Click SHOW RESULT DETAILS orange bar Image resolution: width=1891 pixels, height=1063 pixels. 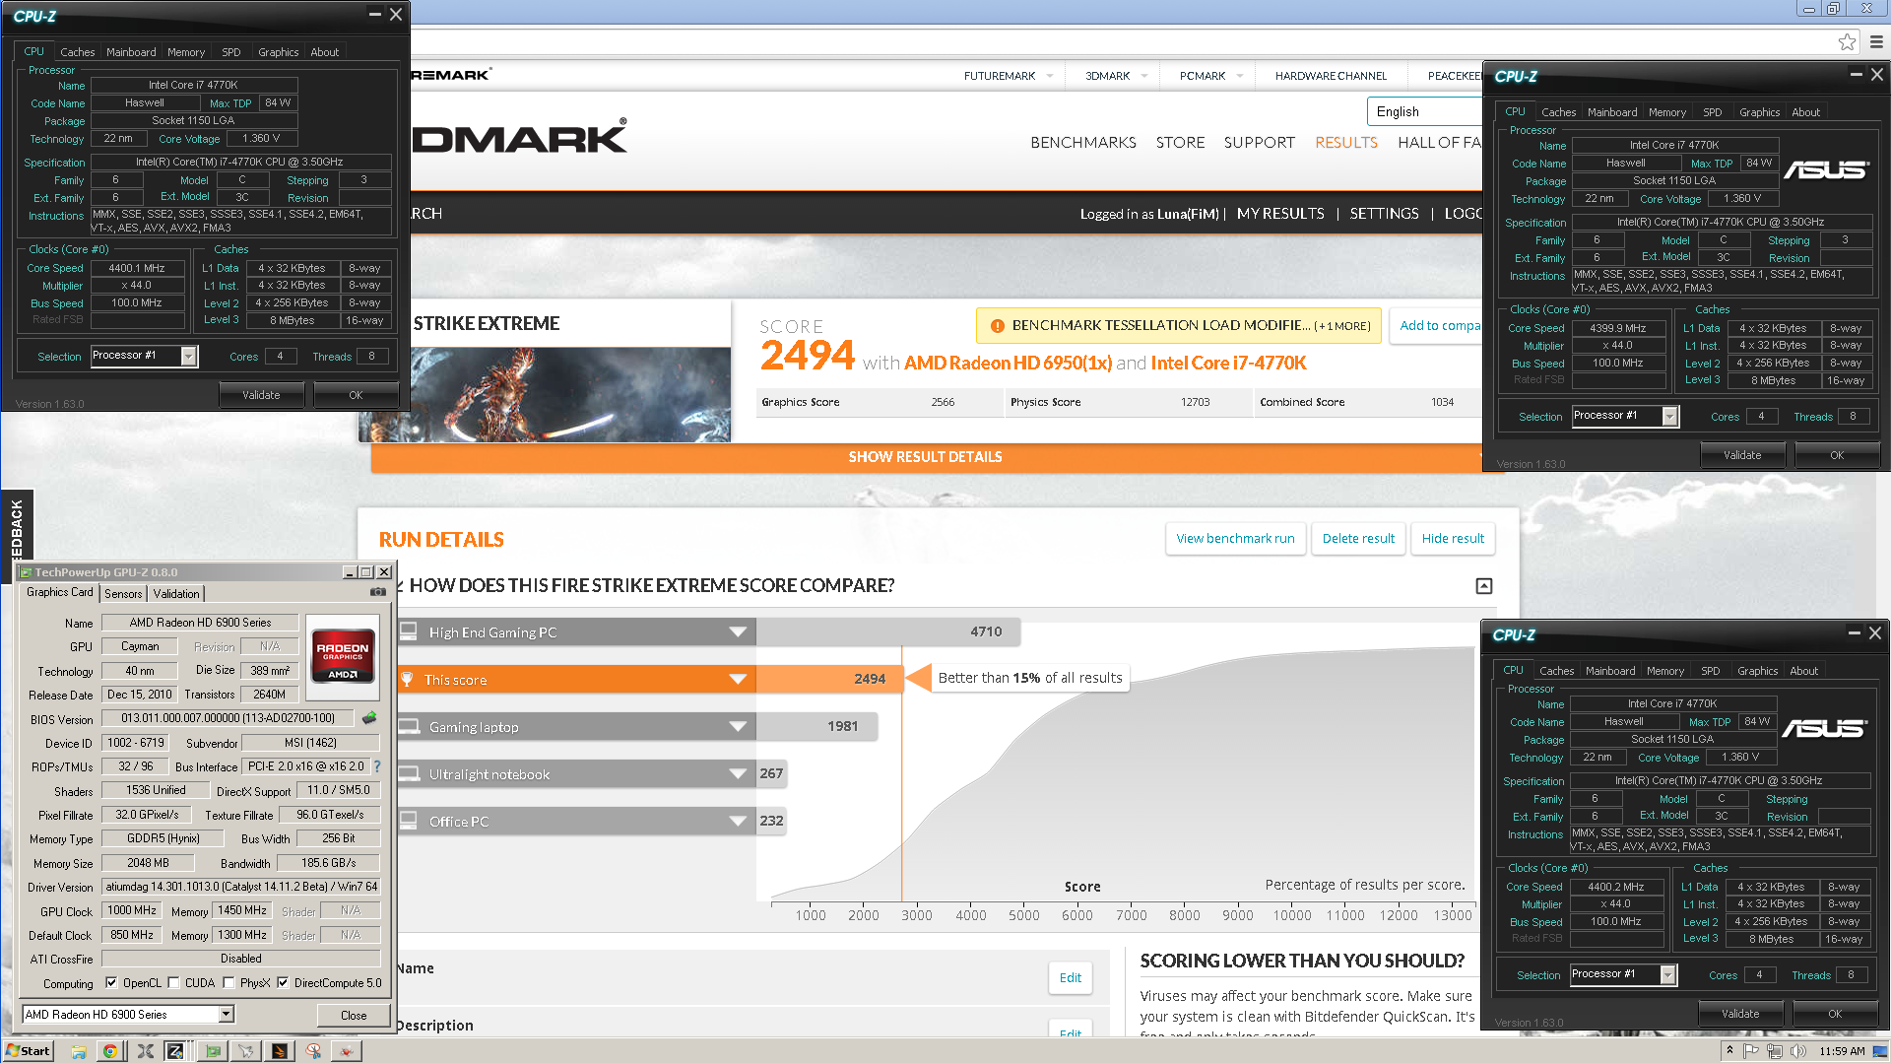pyautogui.click(x=926, y=457)
